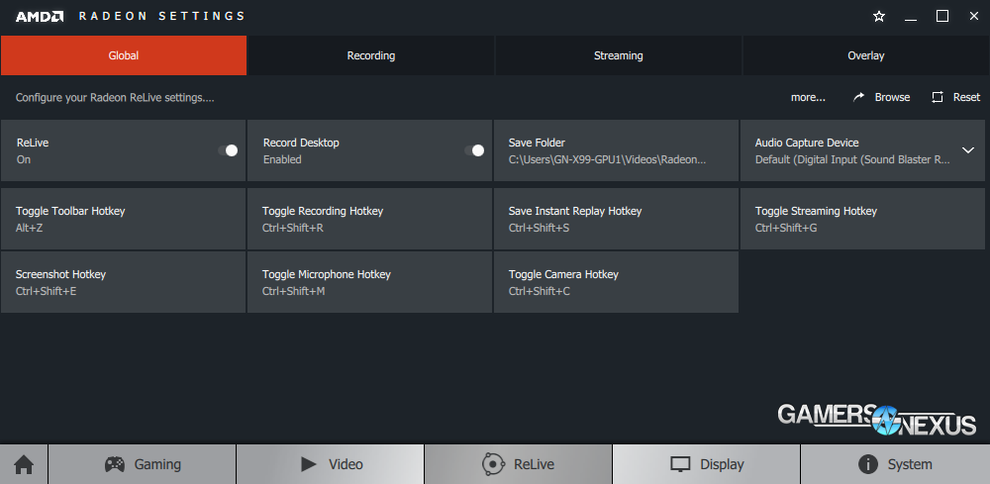This screenshot has width=990, height=484.
Task: Close the Radeon Settings window
Action: coord(973,17)
